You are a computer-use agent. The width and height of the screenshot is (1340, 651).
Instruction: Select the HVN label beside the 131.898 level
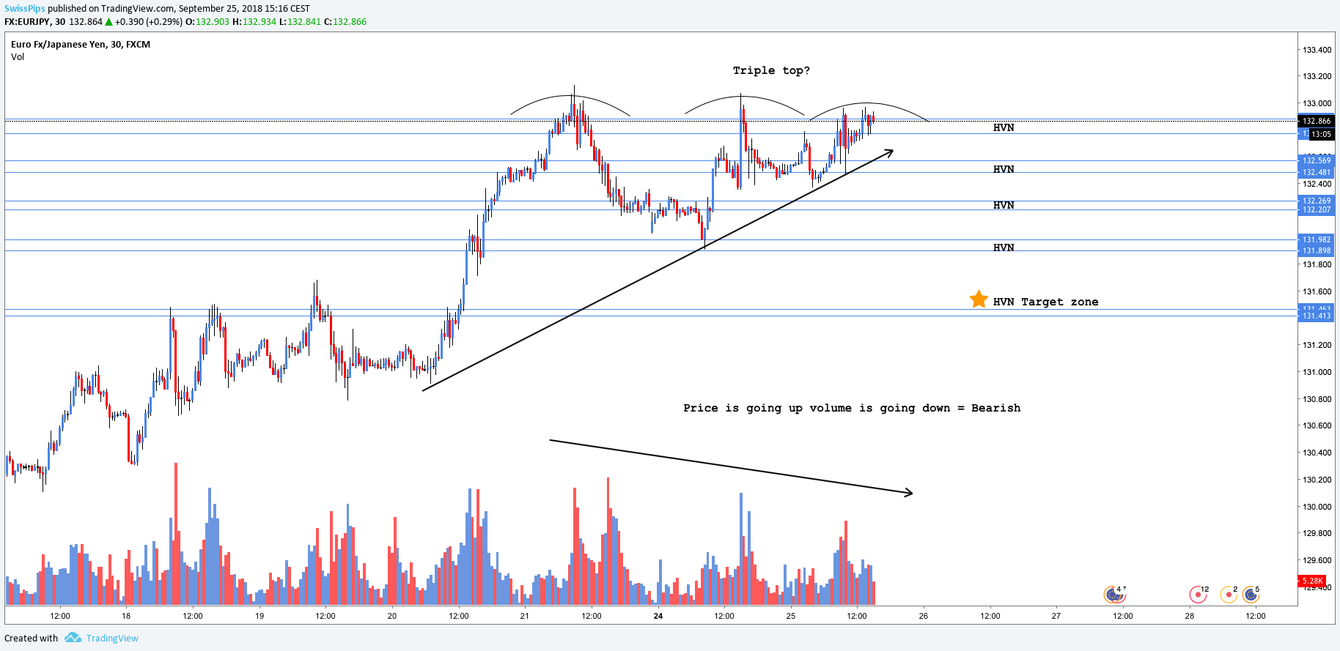pyautogui.click(x=1004, y=248)
